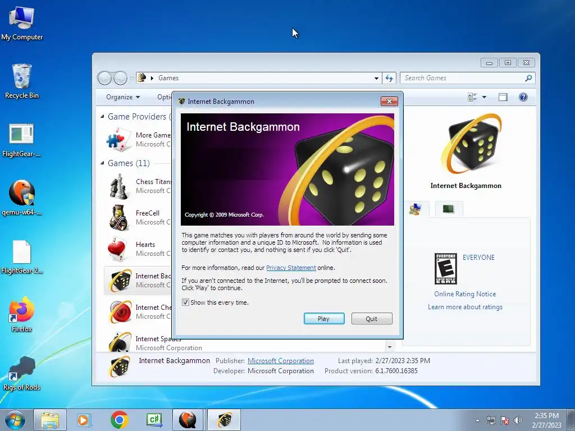The height and width of the screenshot is (431, 575).
Task: Click the network status tray icon
Action: tap(491, 420)
